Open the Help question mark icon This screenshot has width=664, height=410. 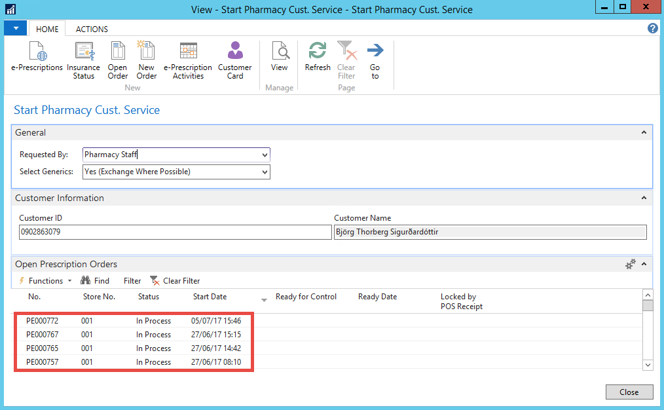652,28
